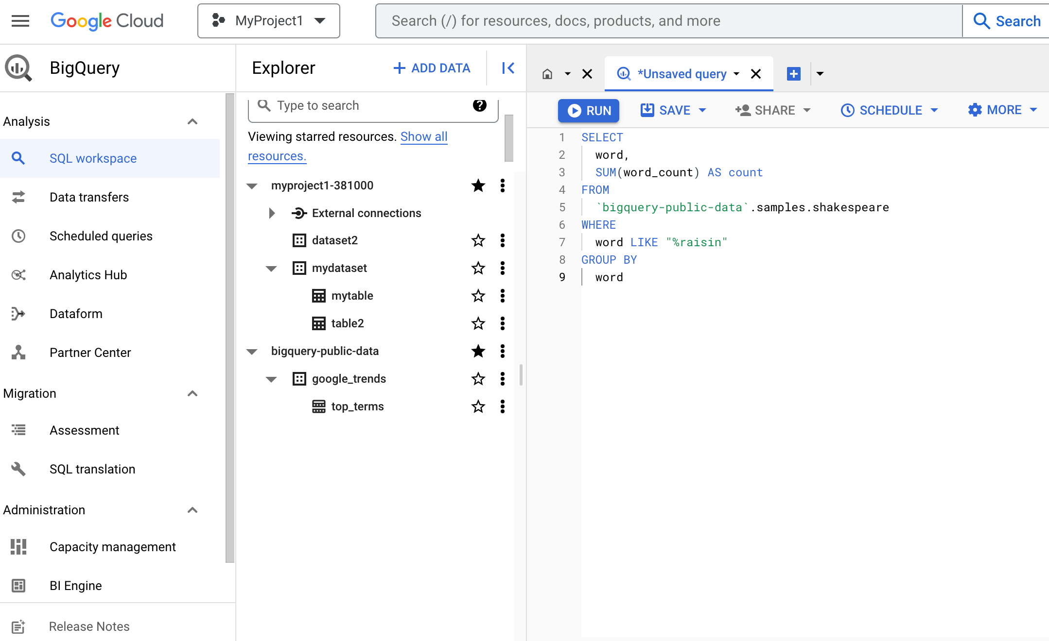Collapse the mydataset tree node
1049x641 pixels.
(x=271, y=269)
